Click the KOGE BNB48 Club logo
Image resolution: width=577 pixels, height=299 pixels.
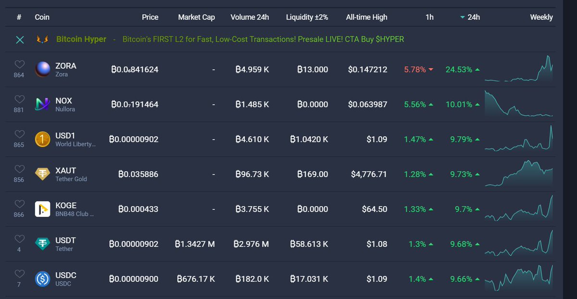[x=43, y=209]
